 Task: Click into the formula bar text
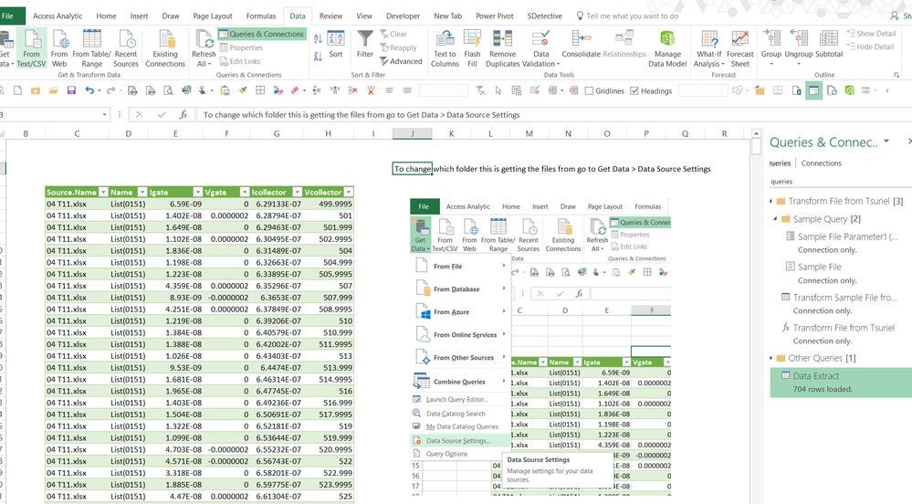pos(362,115)
